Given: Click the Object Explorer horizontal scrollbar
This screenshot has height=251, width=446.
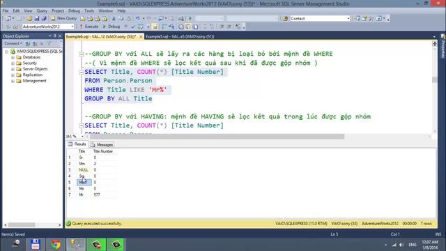Looking at the screenshot, I should [x=22, y=225].
